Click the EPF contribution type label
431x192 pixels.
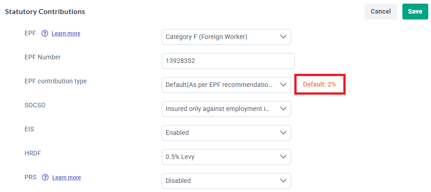[x=55, y=82]
